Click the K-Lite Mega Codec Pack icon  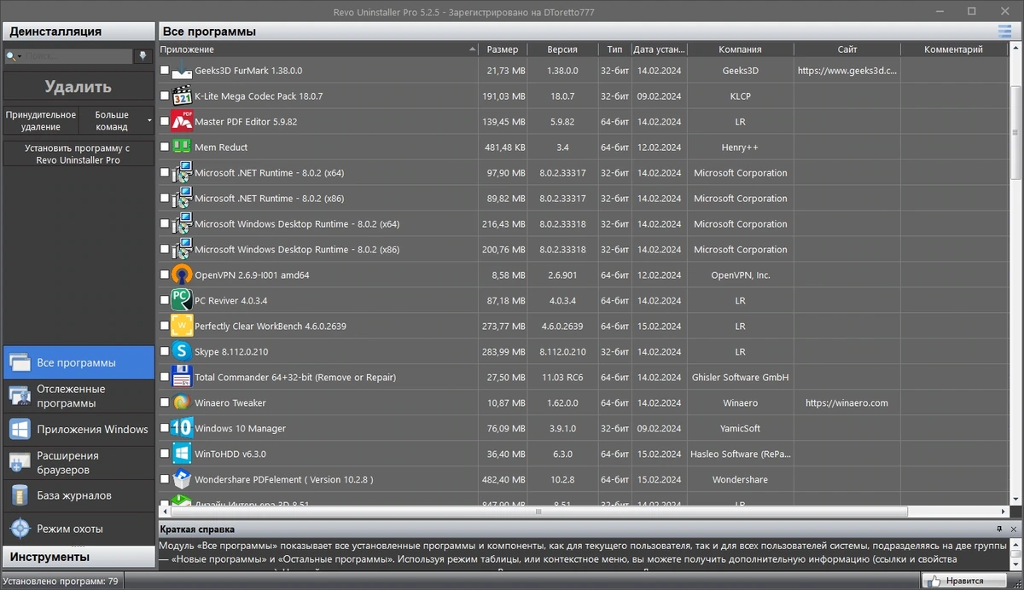click(182, 96)
